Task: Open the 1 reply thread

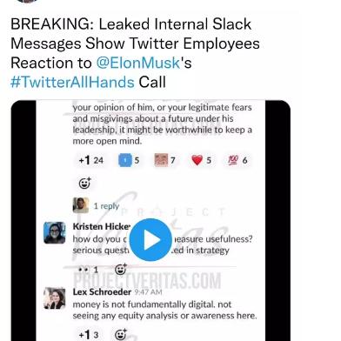Action: pos(106,206)
